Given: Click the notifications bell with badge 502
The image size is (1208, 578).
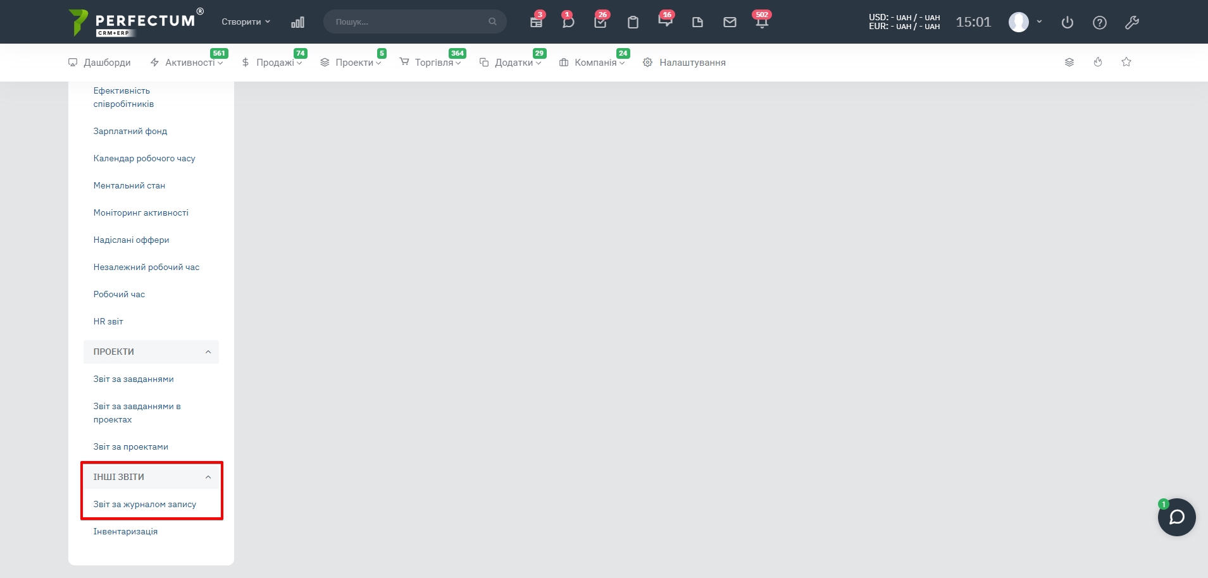Looking at the screenshot, I should [762, 22].
